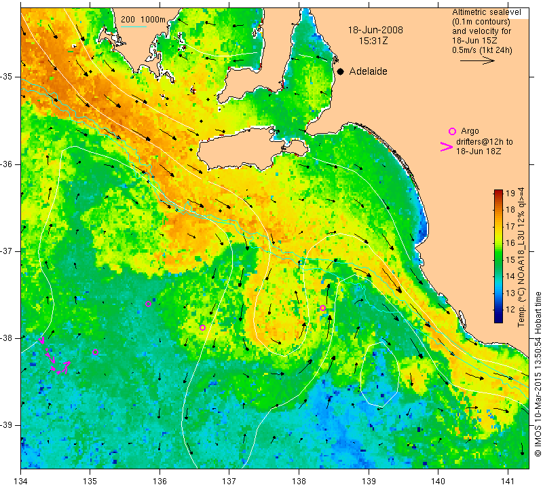Click the latitude axis label -35

pos(7,77)
